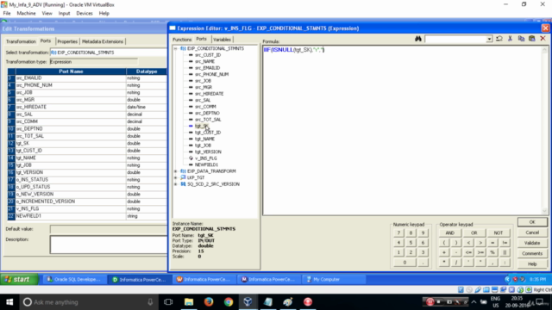Click the Task View icon
The height and width of the screenshot is (310, 552).
(x=168, y=302)
